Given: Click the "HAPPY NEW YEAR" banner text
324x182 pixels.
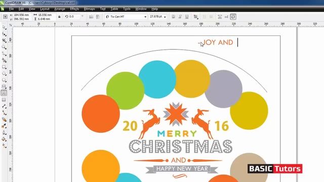Looking at the screenshot, I should (x=182, y=169).
